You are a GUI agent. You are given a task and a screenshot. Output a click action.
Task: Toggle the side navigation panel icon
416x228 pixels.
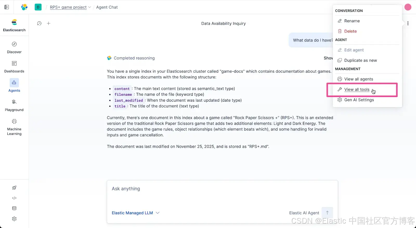click(7, 7)
